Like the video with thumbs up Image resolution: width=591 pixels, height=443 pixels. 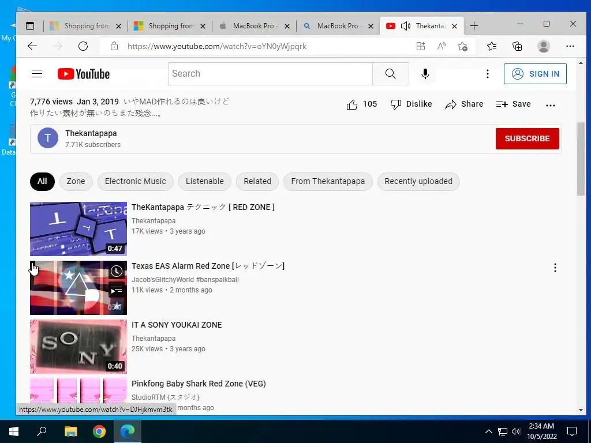point(361,104)
